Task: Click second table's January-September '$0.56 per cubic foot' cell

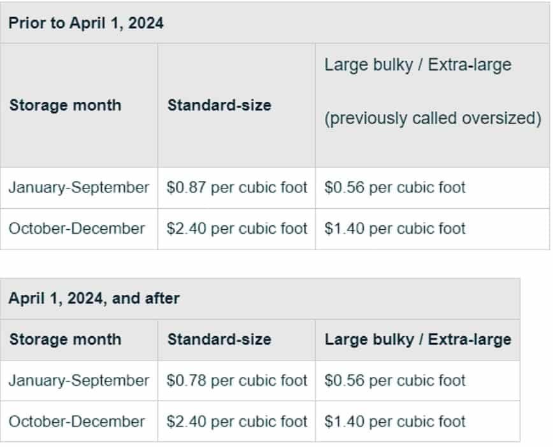Action: point(395,380)
